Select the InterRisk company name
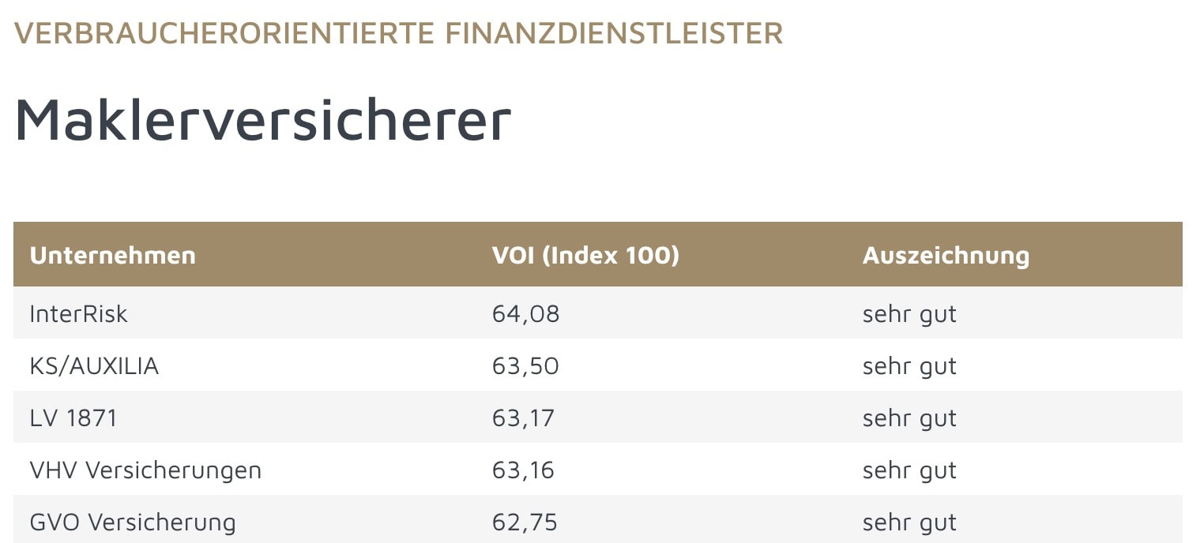The width and height of the screenshot is (1204, 543). pyautogui.click(x=78, y=314)
